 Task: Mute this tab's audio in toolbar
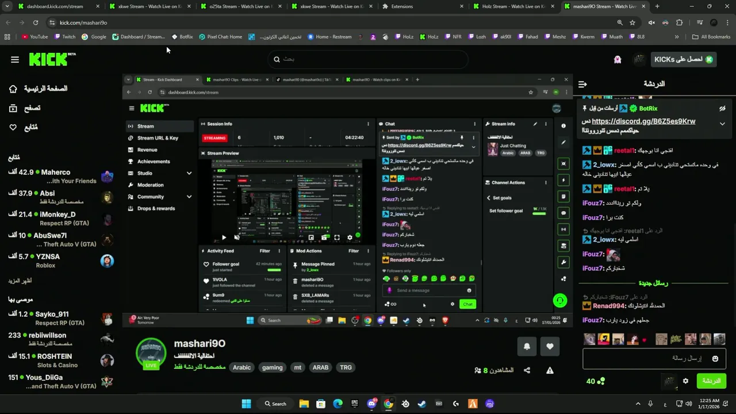pyautogui.click(x=651, y=22)
